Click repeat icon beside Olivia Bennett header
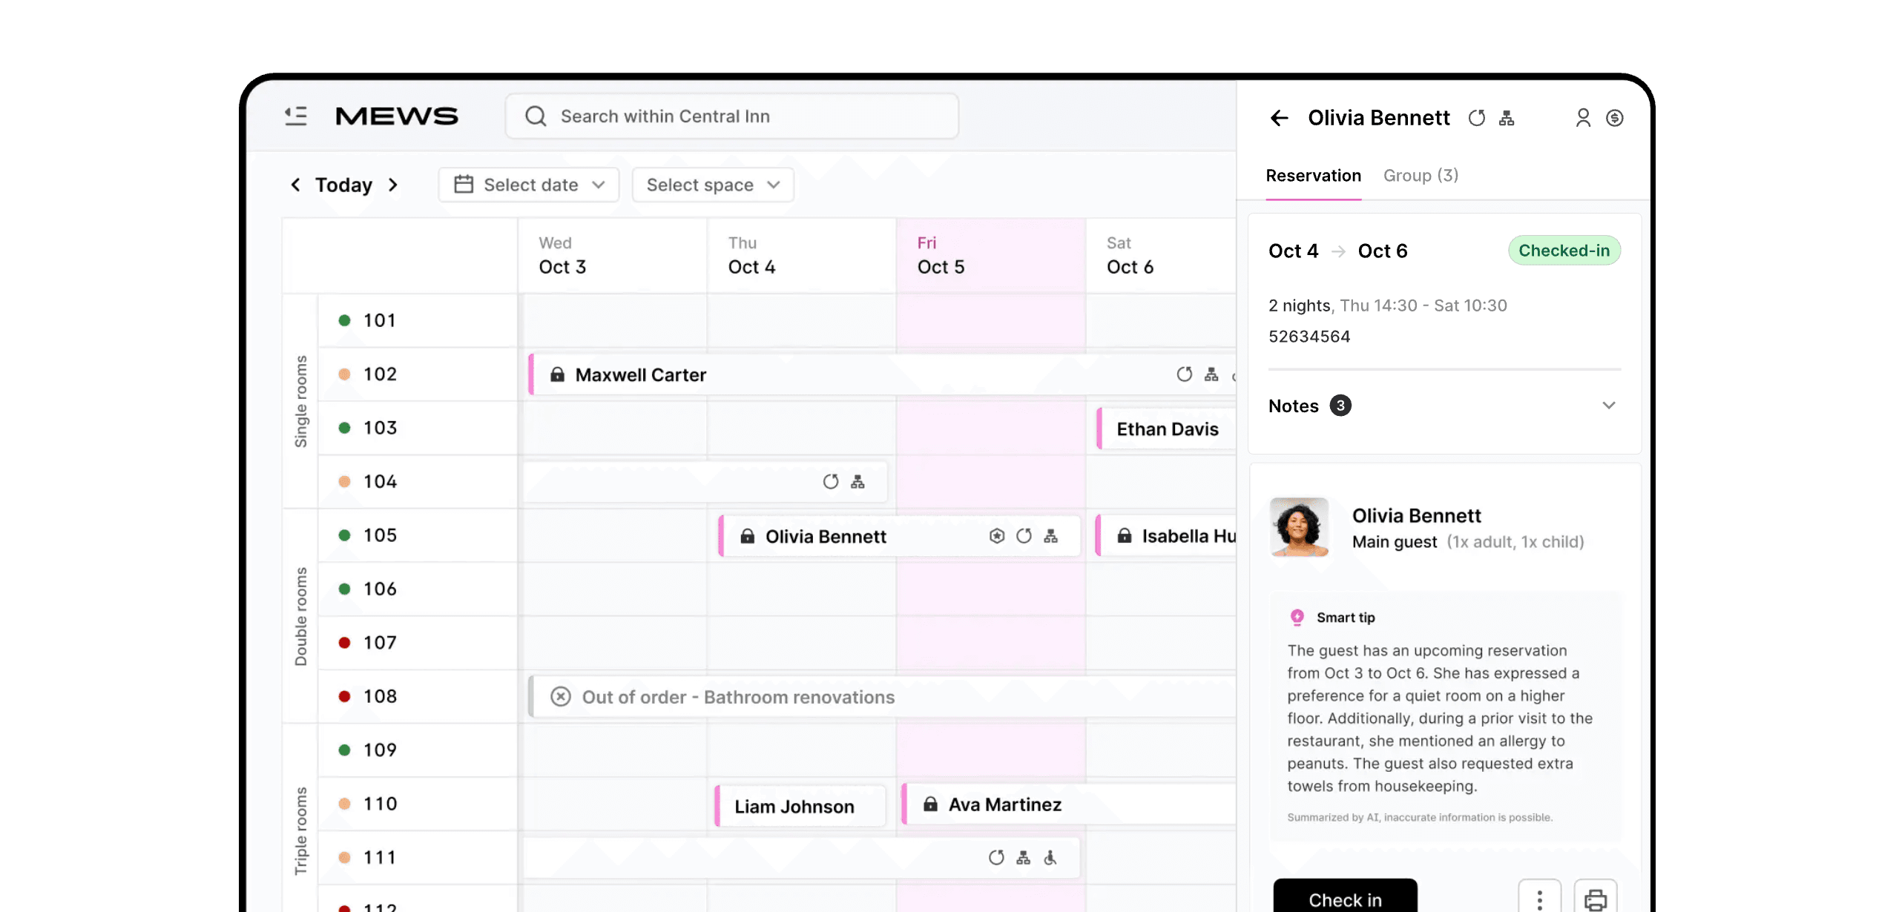This screenshot has height=912, width=1896. [1477, 118]
